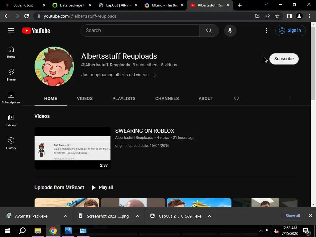Click the Albertsstuff Reuploads channel avatar
Image resolution: width=316 pixels, height=237 pixels.
coord(54,66)
